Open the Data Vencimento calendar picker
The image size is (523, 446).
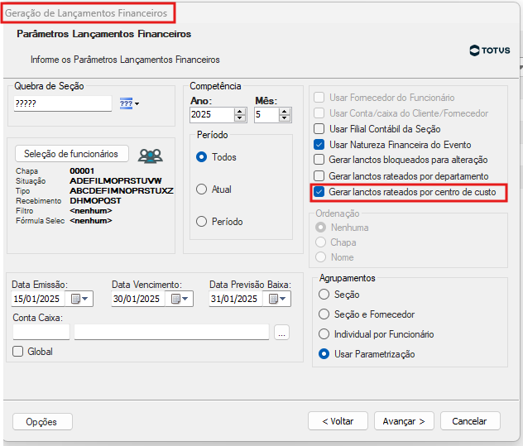click(180, 299)
